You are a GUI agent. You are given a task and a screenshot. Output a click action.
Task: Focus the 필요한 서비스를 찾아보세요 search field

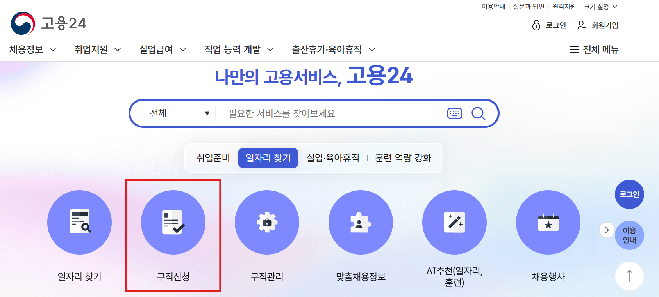click(x=332, y=113)
